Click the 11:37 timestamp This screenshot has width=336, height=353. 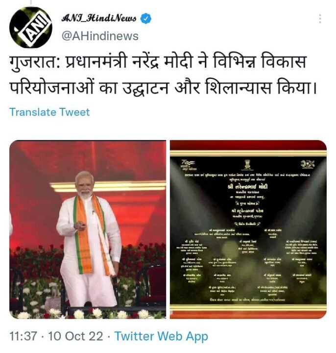pyautogui.click(x=23, y=336)
